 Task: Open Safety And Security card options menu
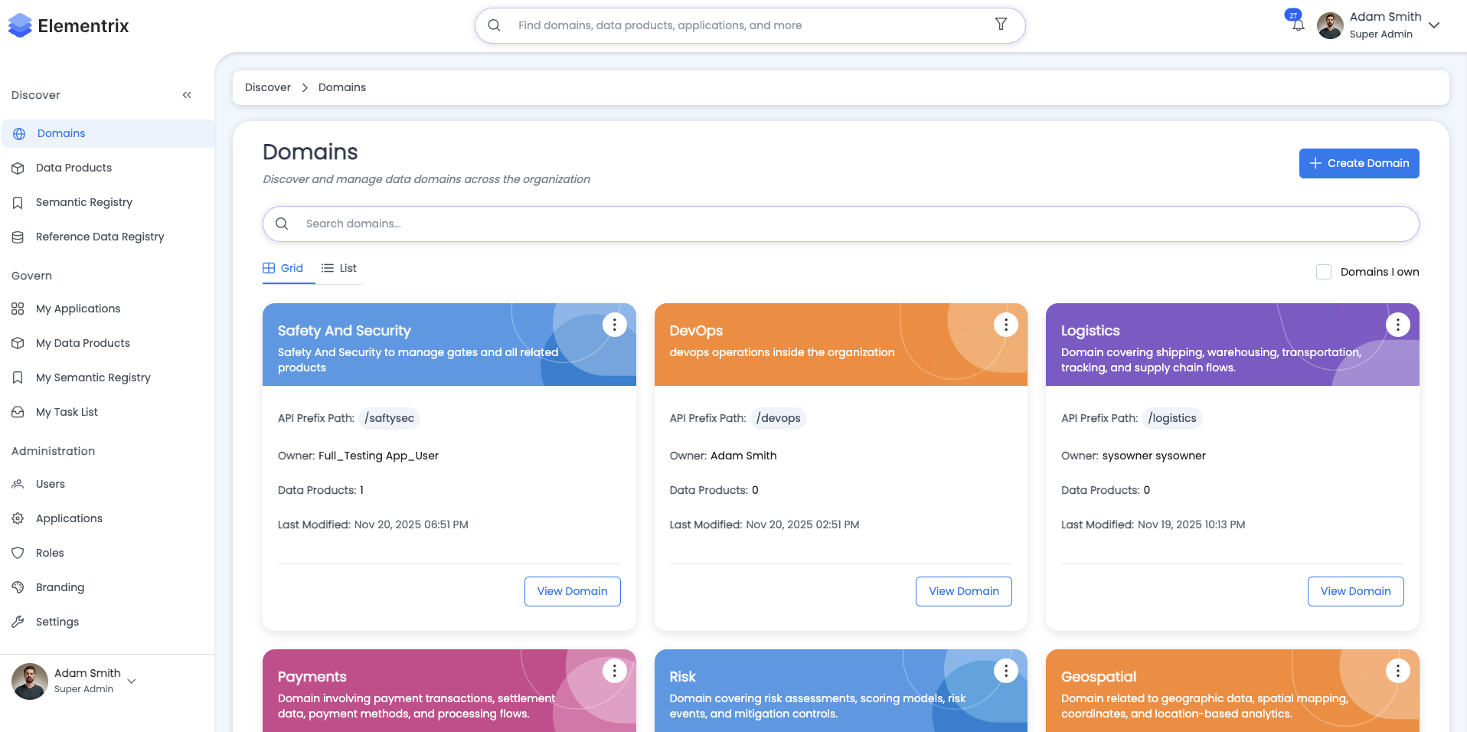[x=614, y=325]
